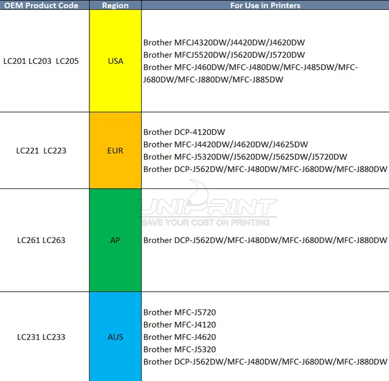Click the "Region" column header
The width and height of the screenshot is (389, 381).
tap(115, 5)
